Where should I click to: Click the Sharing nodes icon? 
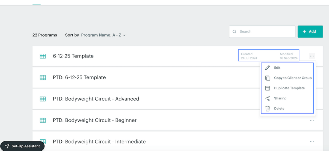[268, 98]
